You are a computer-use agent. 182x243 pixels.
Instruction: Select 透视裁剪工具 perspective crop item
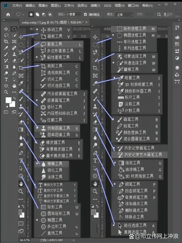pos(57,73)
